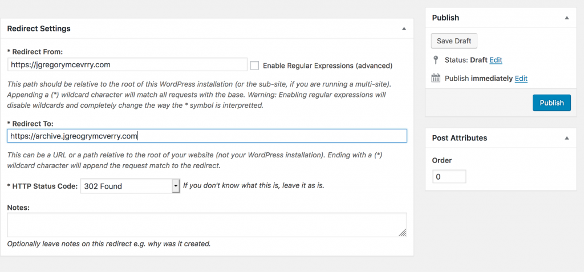Focus the Redirect From input field

point(127,64)
